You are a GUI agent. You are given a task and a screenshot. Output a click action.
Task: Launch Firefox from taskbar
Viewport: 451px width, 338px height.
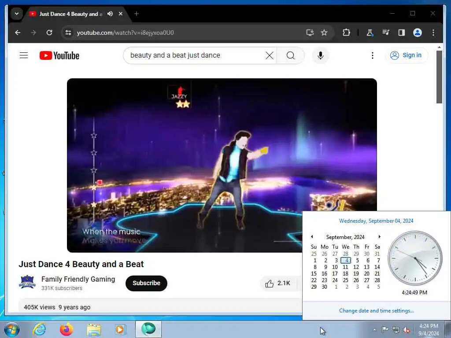pos(67,330)
